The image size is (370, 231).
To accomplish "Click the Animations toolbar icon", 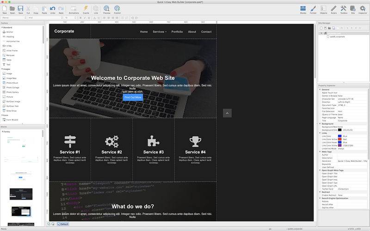I will (x=74, y=9).
